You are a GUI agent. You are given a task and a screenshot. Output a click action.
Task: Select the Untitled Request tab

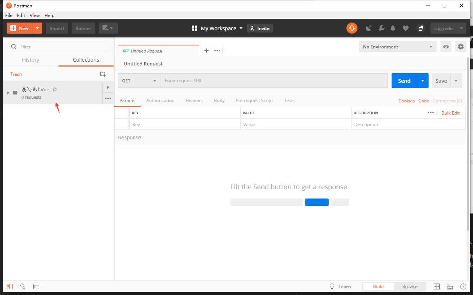click(x=158, y=51)
